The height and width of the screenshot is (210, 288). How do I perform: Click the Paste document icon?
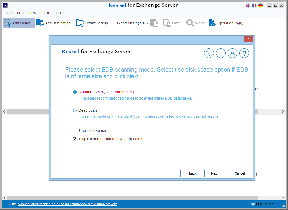coord(167,23)
